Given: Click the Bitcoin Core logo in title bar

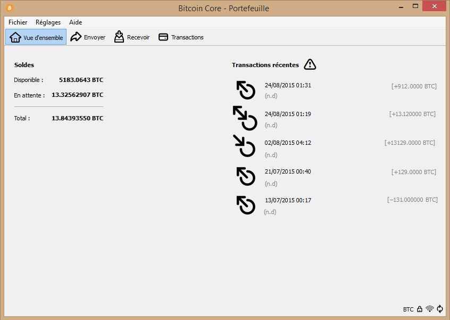Looking at the screenshot, I should pos(10,8).
